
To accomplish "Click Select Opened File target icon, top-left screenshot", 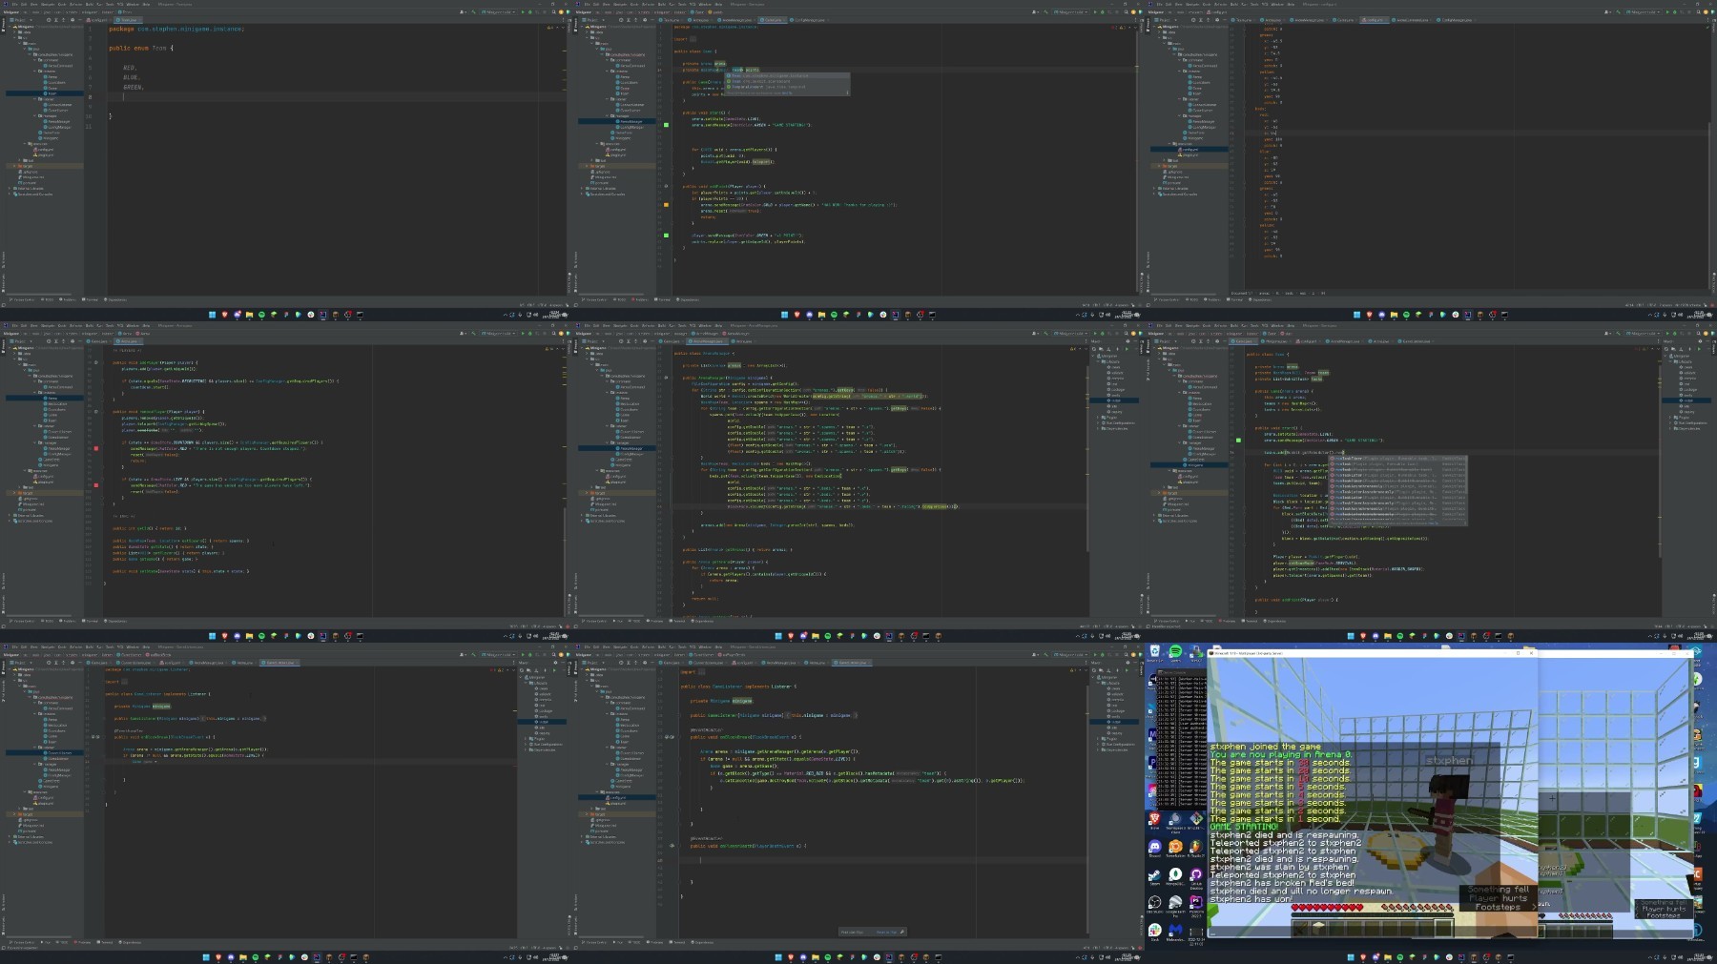I will coord(49,20).
